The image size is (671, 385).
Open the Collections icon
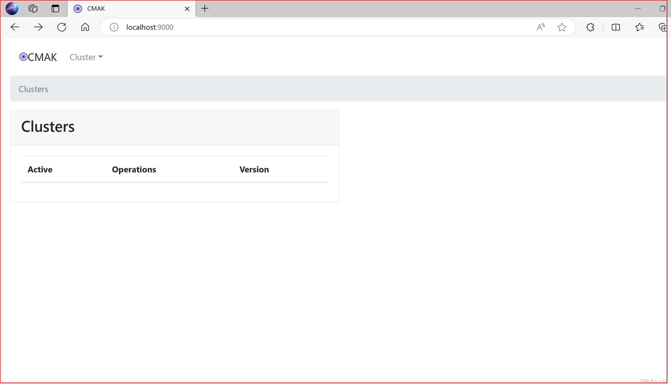tap(663, 27)
